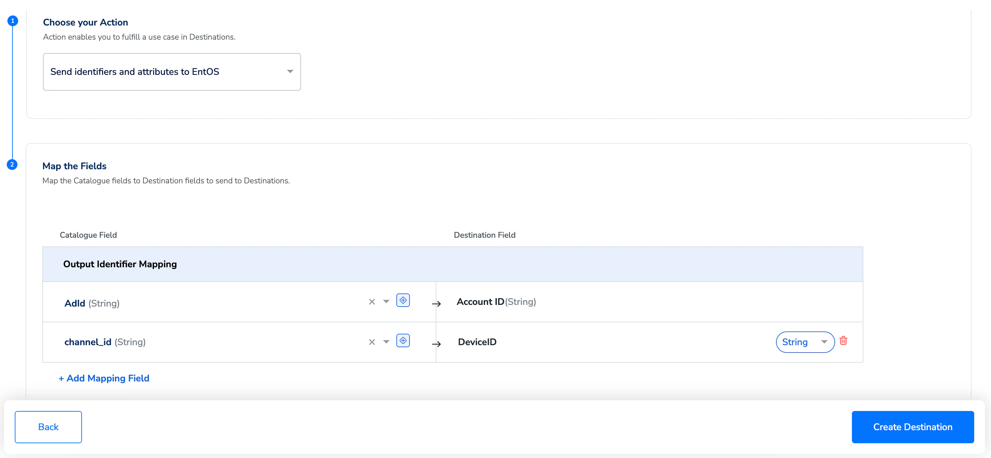Click the Back button
991x458 pixels.
pyautogui.click(x=48, y=427)
